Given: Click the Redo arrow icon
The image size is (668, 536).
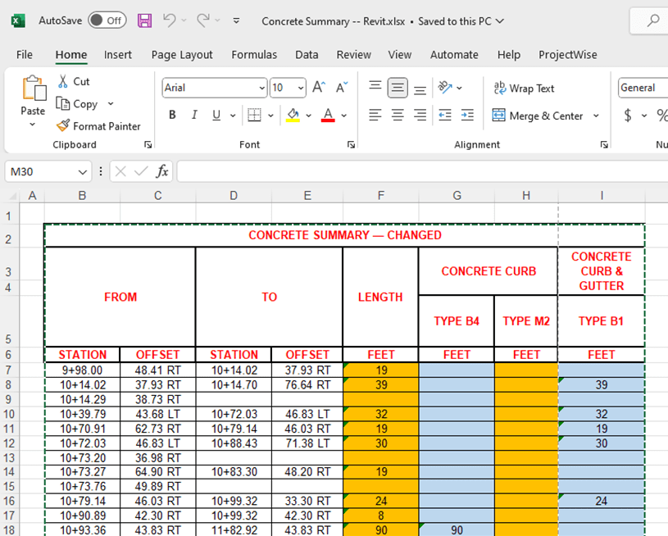Looking at the screenshot, I should coord(203,20).
